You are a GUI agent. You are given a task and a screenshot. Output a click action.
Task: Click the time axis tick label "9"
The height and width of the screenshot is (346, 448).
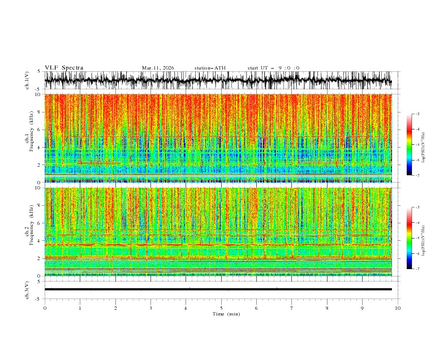(362, 308)
